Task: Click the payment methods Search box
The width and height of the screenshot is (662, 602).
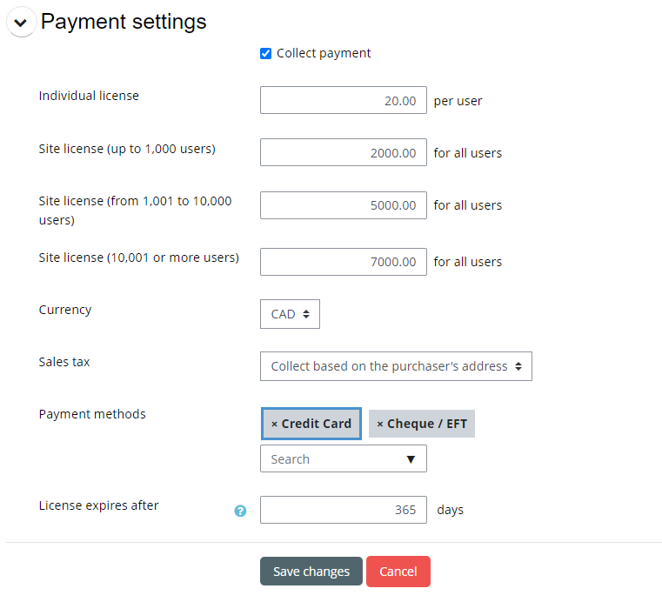Action: (x=331, y=458)
